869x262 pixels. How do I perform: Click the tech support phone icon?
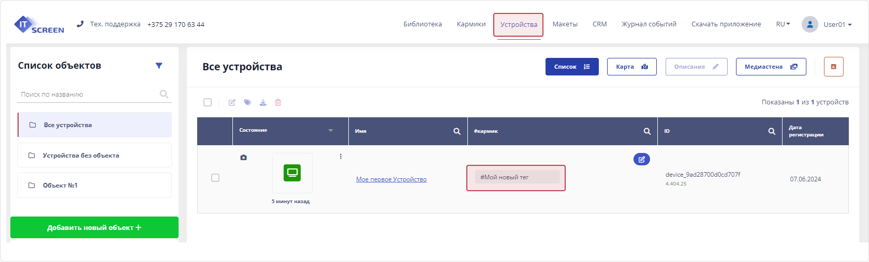[x=80, y=24]
